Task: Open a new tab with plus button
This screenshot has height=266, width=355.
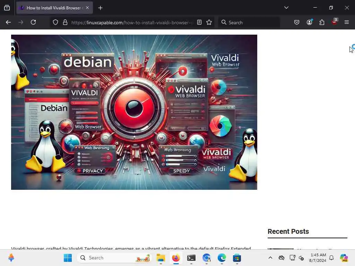Action: click(x=100, y=8)
